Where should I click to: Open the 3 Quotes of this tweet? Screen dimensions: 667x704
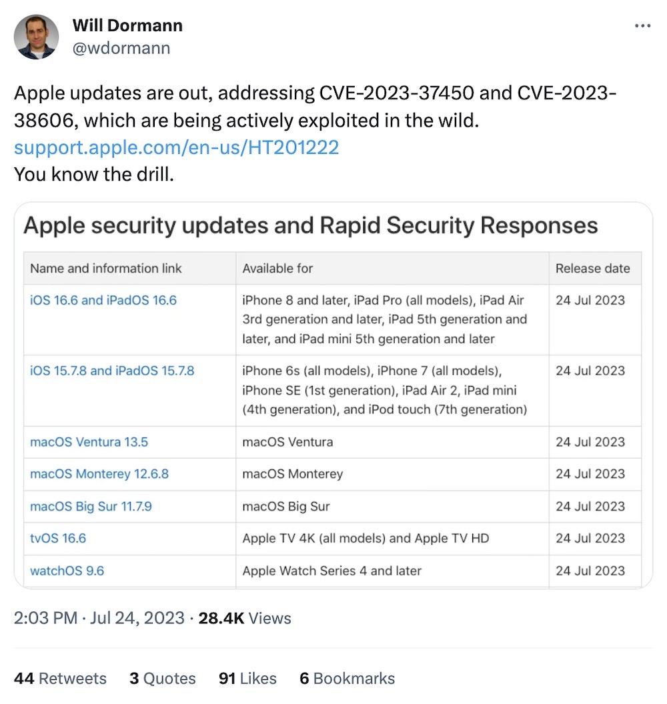click(x=162, y=679)
